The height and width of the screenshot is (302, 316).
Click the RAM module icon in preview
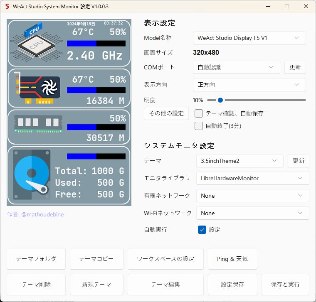[x=38, y=124]
